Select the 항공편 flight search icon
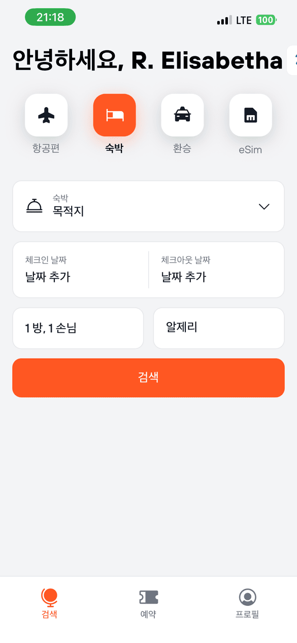The height and width of the screenshot is (643, 297). point(46,115)
